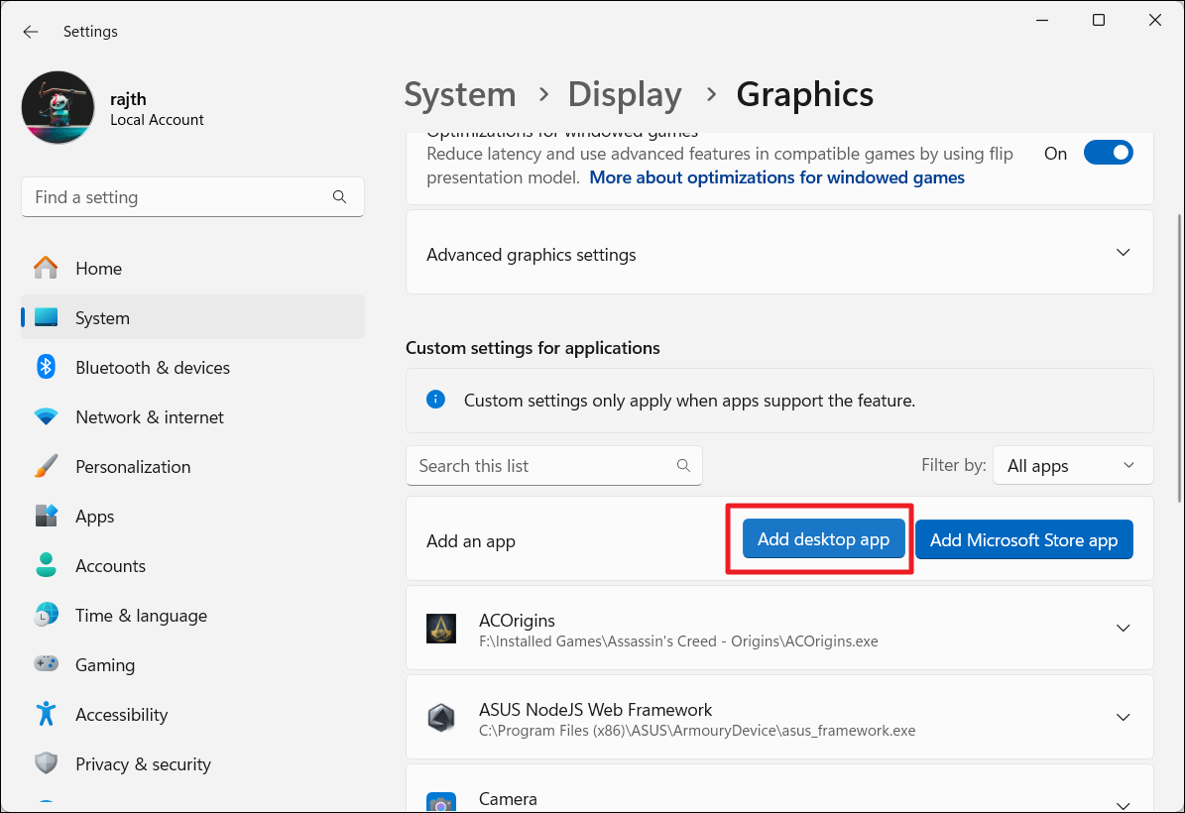Select Accessibility in the sidebar
This screenshot has height=813, width=1185.
121,715
